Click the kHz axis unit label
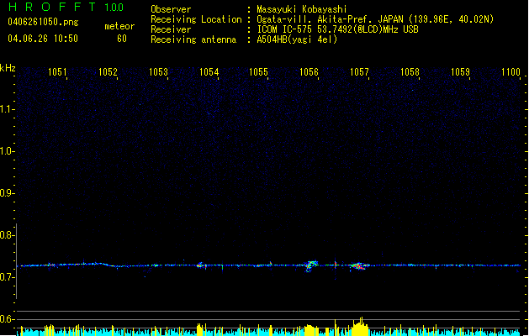 [x=8, y=68]
